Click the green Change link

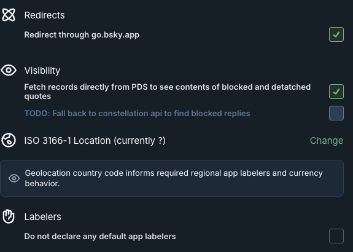click(x=327, y=140)
